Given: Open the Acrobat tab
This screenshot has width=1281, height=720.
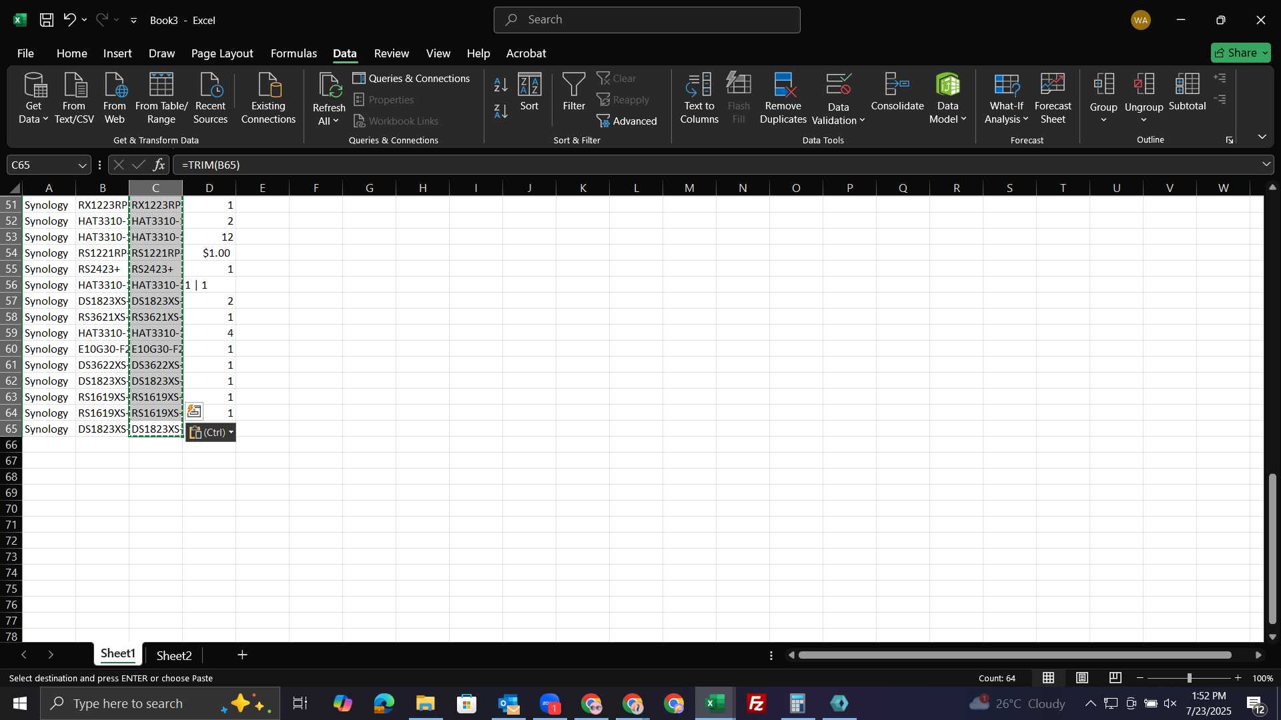Looking at the screenshot, I should click(526, 53).
